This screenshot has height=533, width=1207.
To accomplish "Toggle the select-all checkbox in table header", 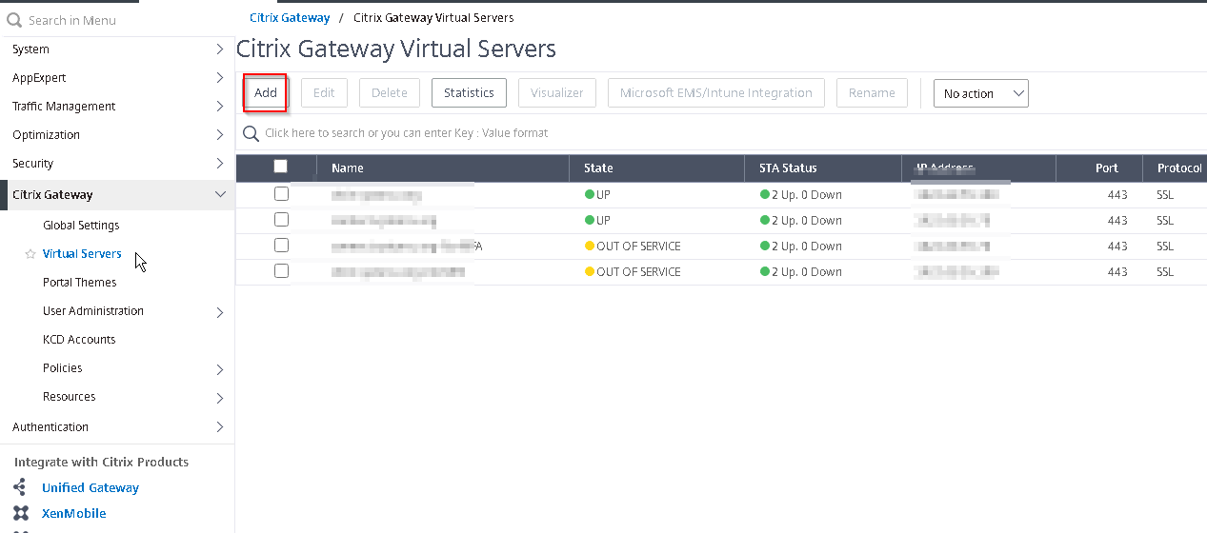I will (x=280, y=167).
